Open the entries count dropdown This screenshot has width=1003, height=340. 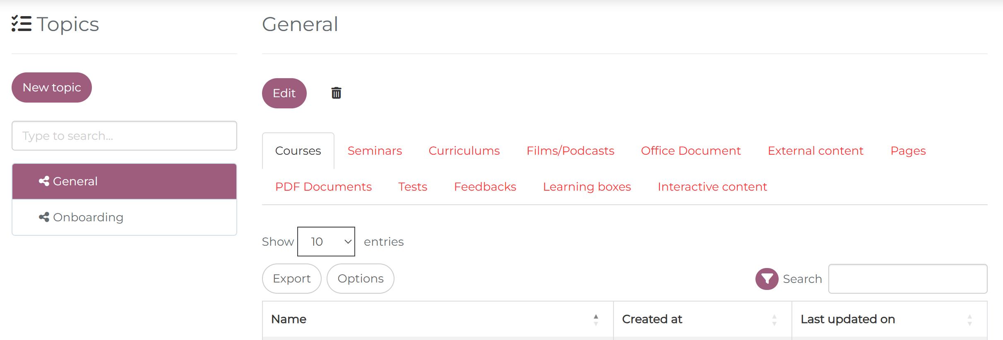pos(326,242)
